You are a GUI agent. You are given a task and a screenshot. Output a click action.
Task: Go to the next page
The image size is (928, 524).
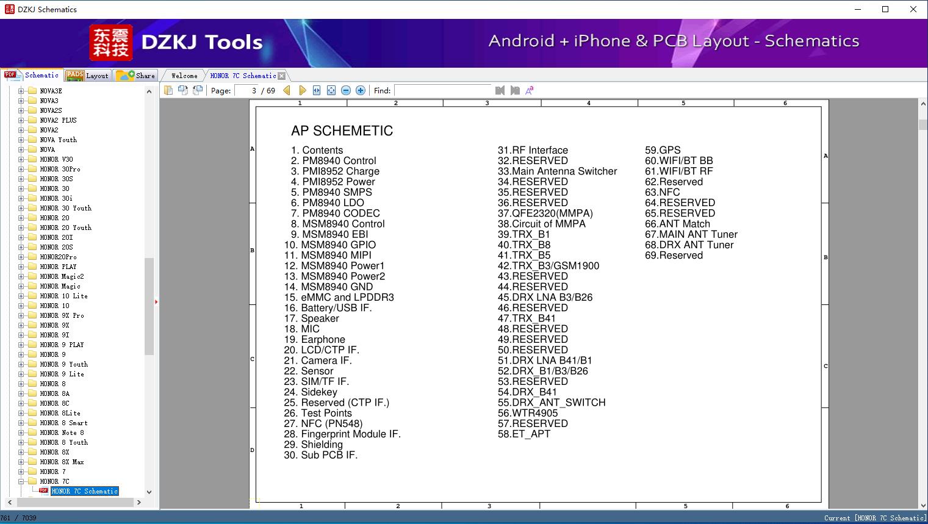click(x=302, y=90)
